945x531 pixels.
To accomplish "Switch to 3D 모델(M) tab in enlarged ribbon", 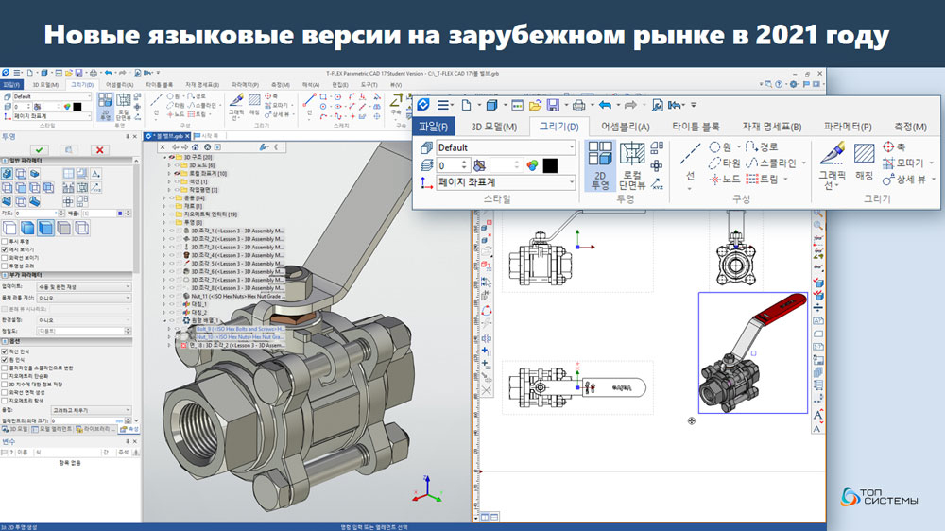I will [493, 127].
